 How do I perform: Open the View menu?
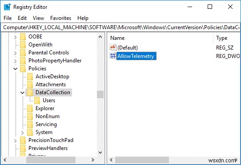tap(38, 18)
